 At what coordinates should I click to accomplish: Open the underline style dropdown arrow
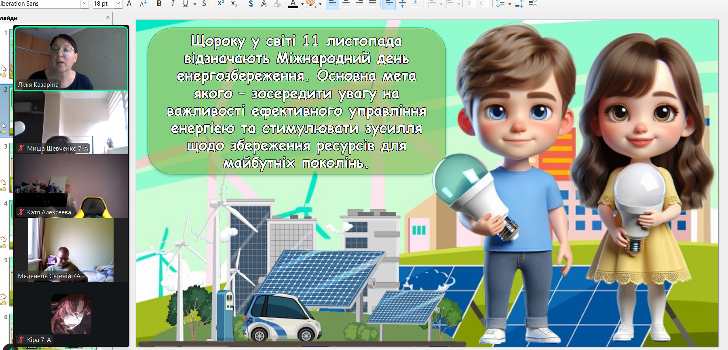click(195, 4)
